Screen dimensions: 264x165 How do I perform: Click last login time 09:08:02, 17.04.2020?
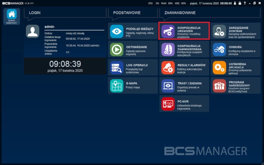coord(78,39)
